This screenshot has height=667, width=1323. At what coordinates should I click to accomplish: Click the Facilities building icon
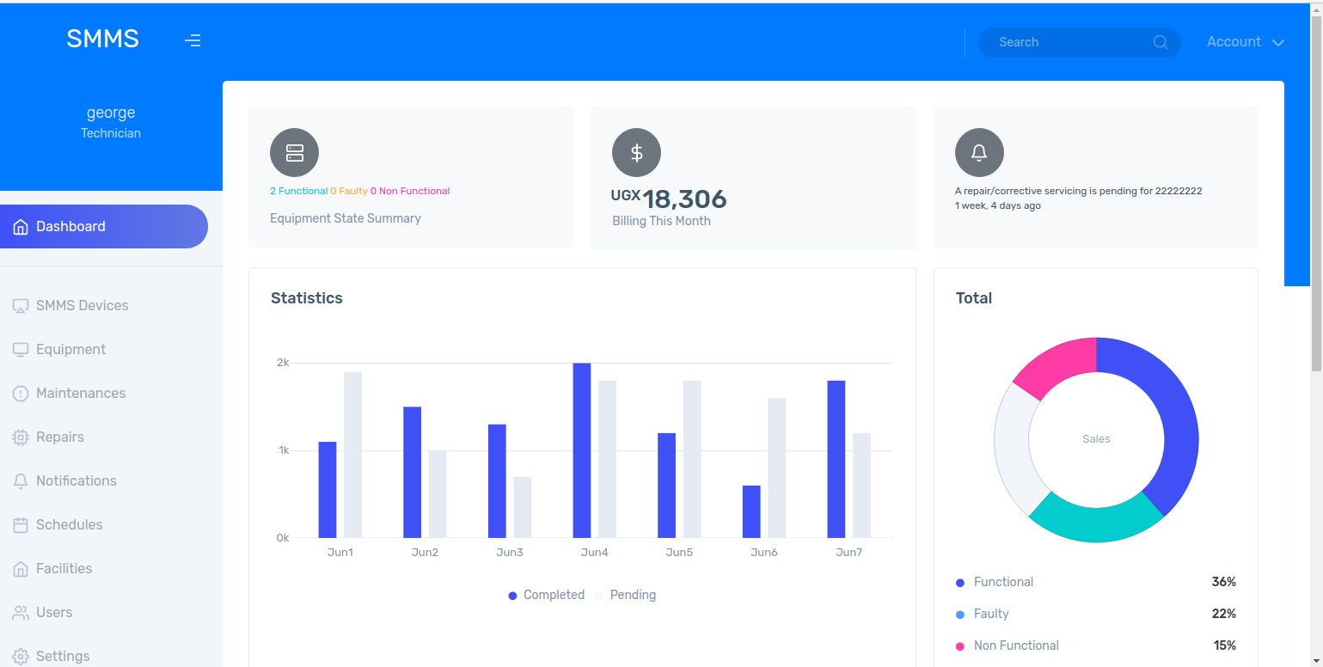(21, 569)
